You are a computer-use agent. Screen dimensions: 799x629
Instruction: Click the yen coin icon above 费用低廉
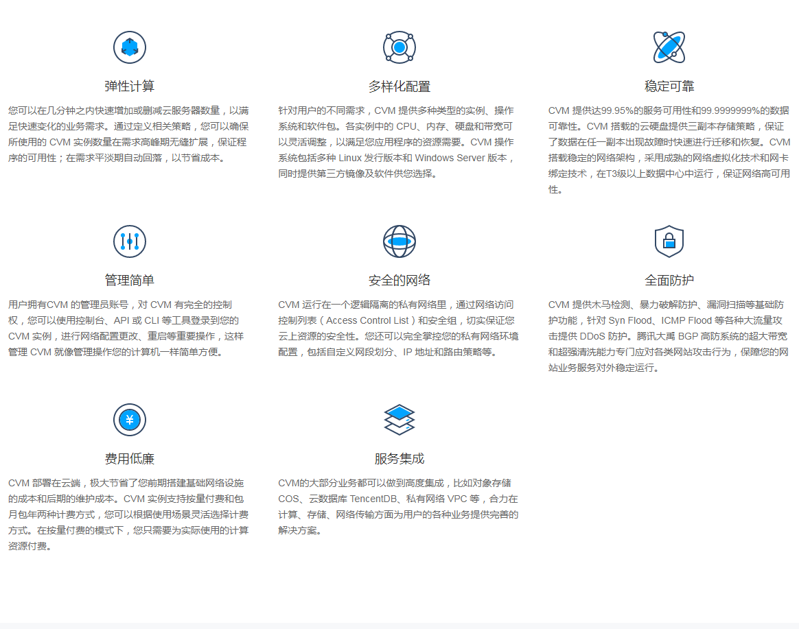(130, 420)
